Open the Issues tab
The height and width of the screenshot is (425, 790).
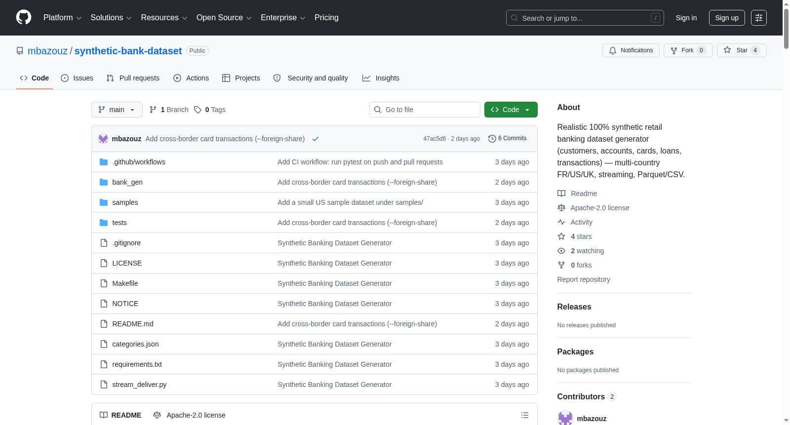click(77, 78)
